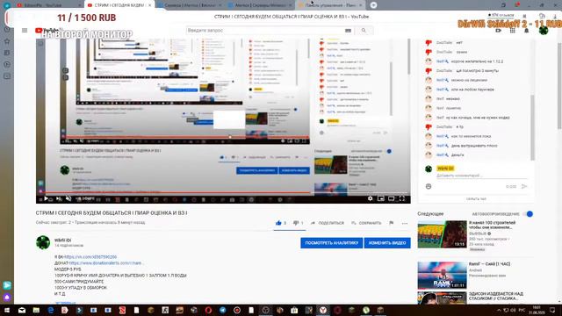The image size is (562, 316).
Task: Open the Ramil' 1 ЧАС recommended thumbnail
Action: pos(442,275)
